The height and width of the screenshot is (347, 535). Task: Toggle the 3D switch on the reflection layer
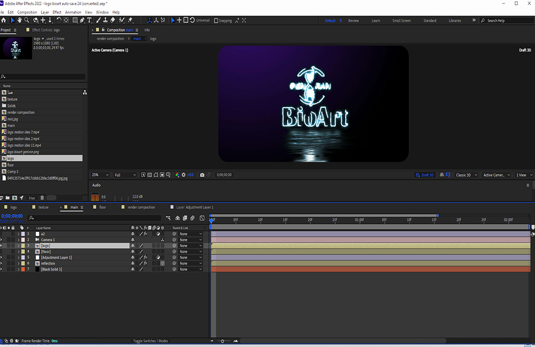click(162, 263)
